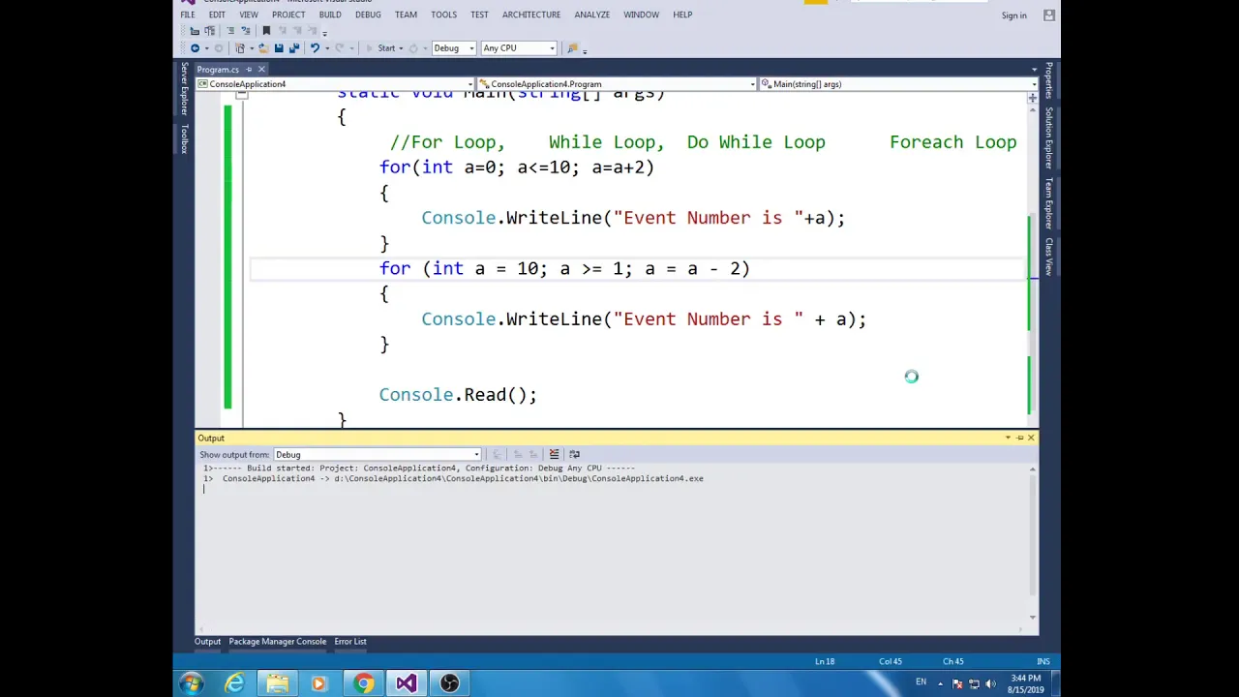1239x697 pixels.
Task: Switch to the Error List tab
Action: tap(350, 642)
